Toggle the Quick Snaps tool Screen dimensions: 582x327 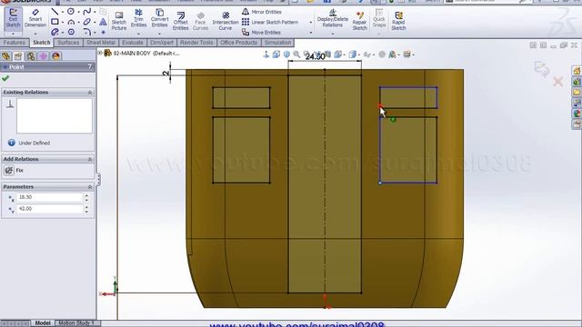click(379, 18)
